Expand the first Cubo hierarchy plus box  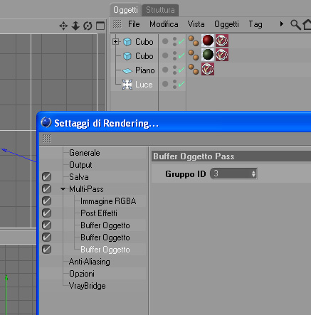click(115, 42)
